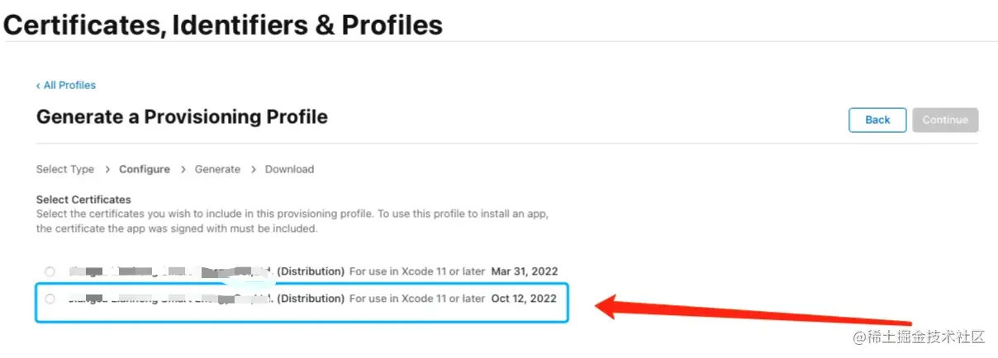Image resolution: width=998 pixels, height=358 pixels.
Task: Click the Select Certificates section label
Action: click(x=83, y=200)
